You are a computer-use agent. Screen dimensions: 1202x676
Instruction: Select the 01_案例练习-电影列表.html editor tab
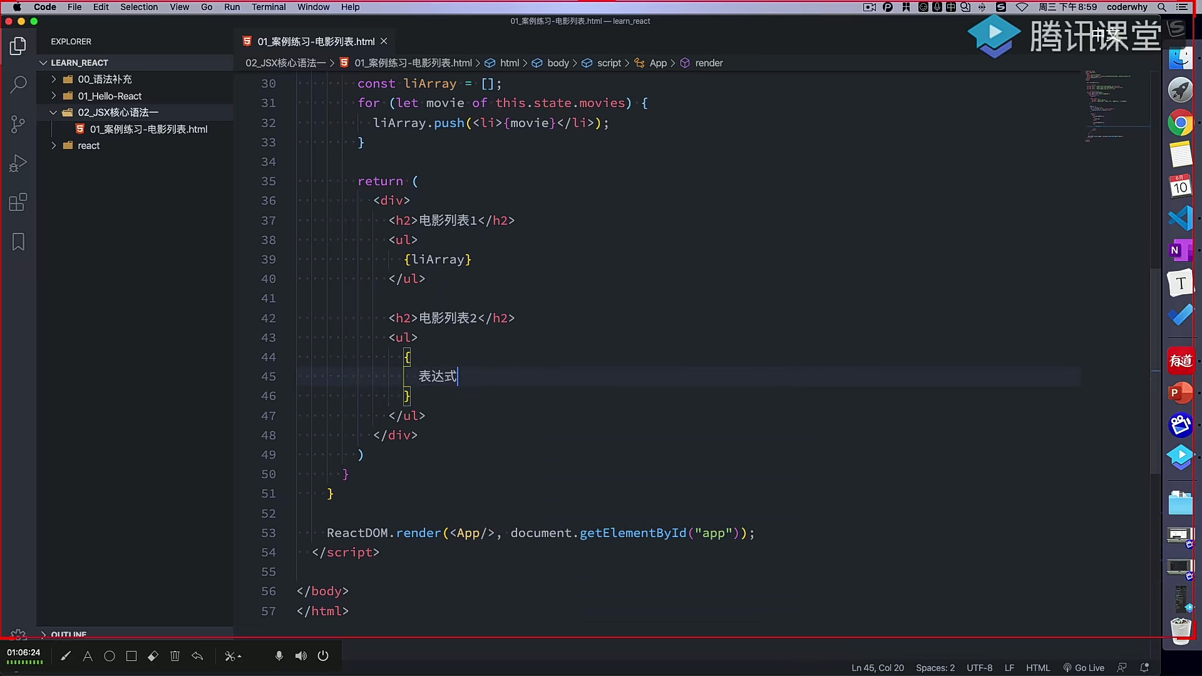(315, 41)
